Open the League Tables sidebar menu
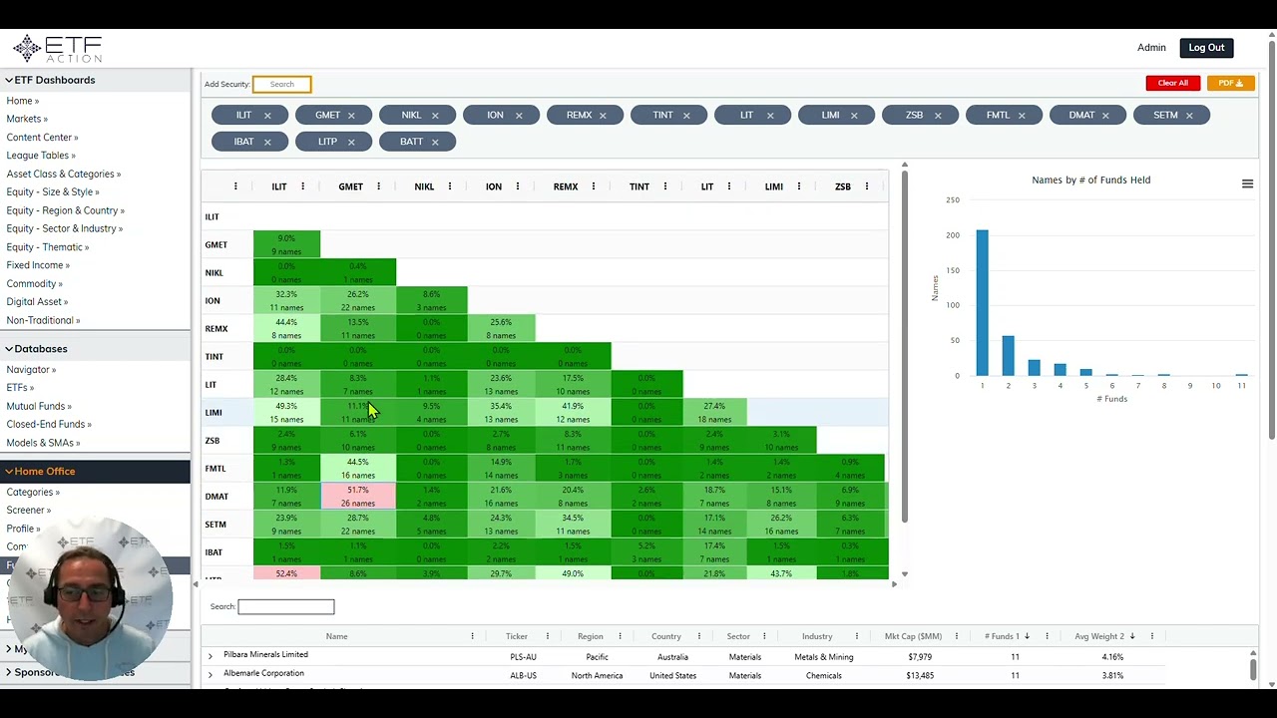The height and width of the screenshot is (718, 1277). point(41,156)
